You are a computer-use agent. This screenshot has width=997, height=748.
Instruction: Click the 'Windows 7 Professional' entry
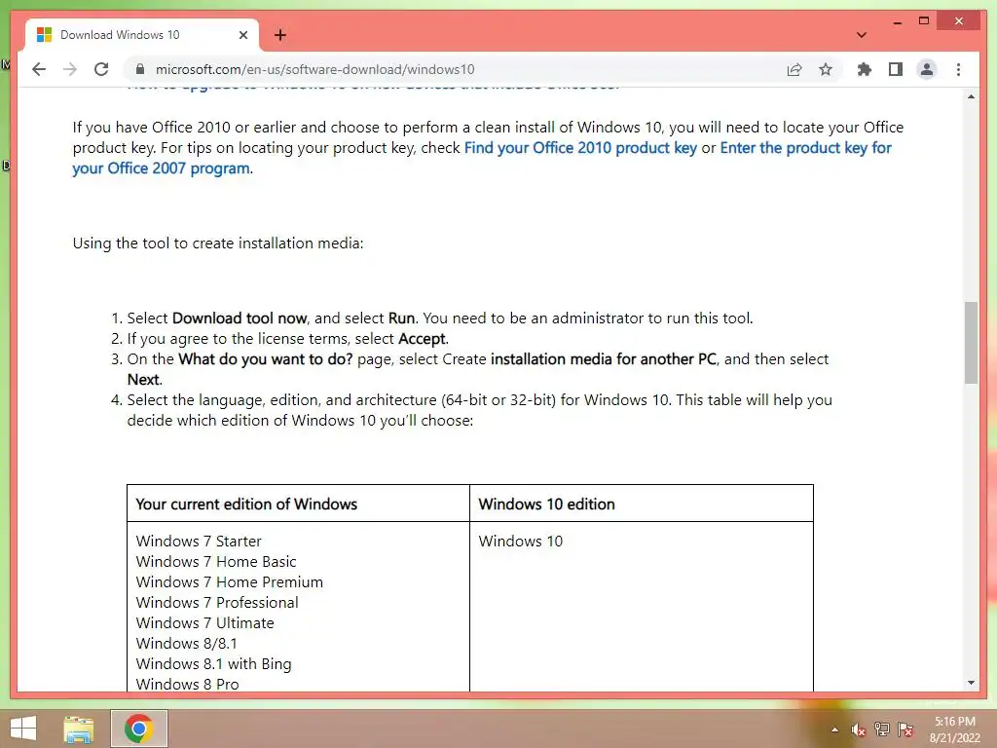217,602
